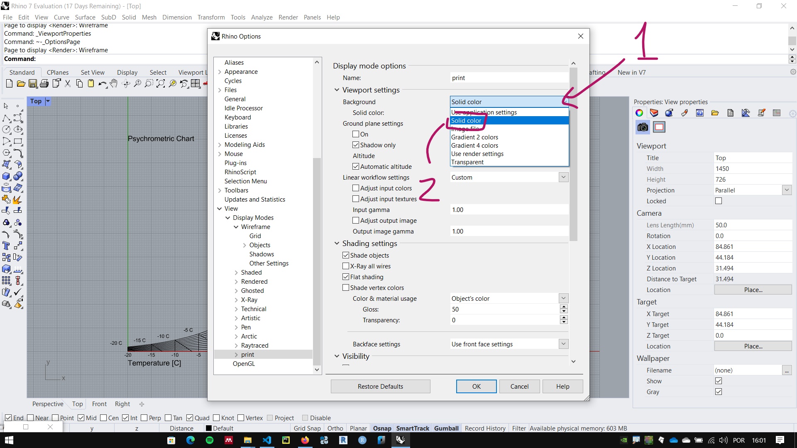The height and width of the screenshot is (448, 797).
Task: Toggle the Shadow only checkbox
Action: click(x=356, y=145)
